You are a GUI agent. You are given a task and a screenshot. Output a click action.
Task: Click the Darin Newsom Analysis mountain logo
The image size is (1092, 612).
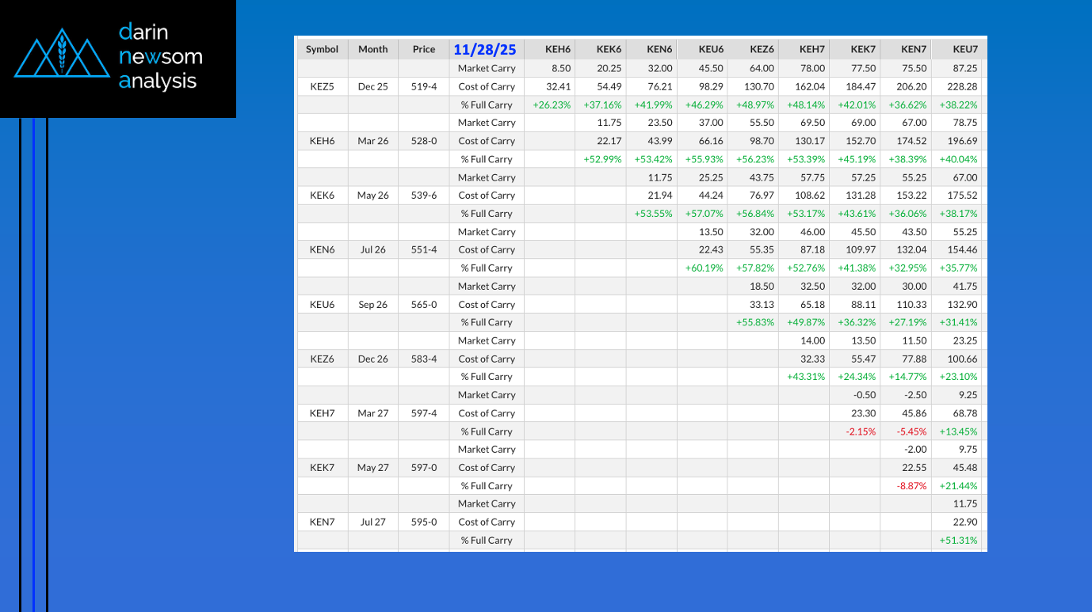coord(62,55)
